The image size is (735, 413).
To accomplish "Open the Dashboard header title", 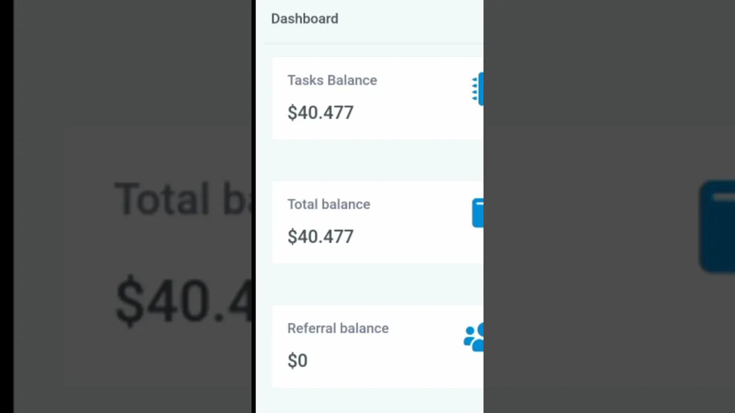I will click(x=304, y=18).
